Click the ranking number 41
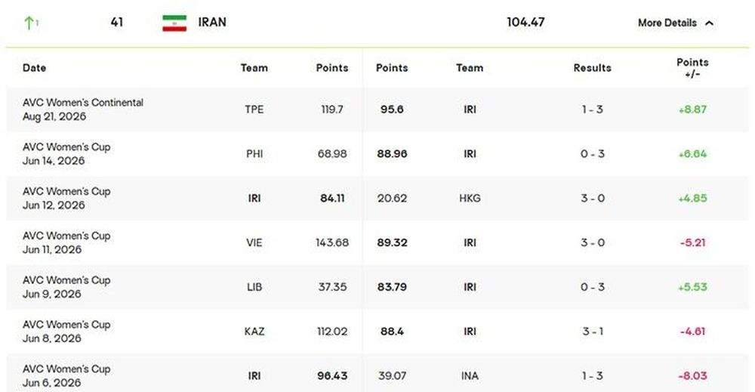Image resolution: width=755 pixels, height=392 pixels. (x=116, y=22)
